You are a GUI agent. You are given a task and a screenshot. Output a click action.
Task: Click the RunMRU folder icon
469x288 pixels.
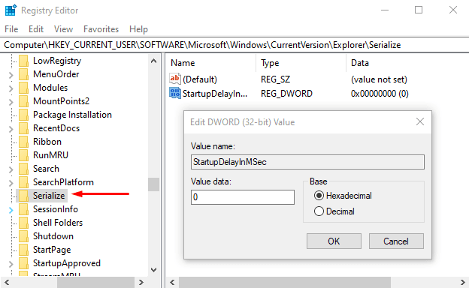(23, 155)
